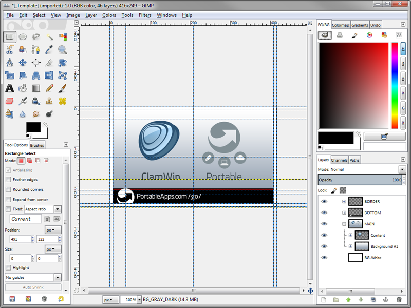Viewport: 411px width, 308px height.
Task: Click the Scissors Select tool
Action: pos(9,50)
